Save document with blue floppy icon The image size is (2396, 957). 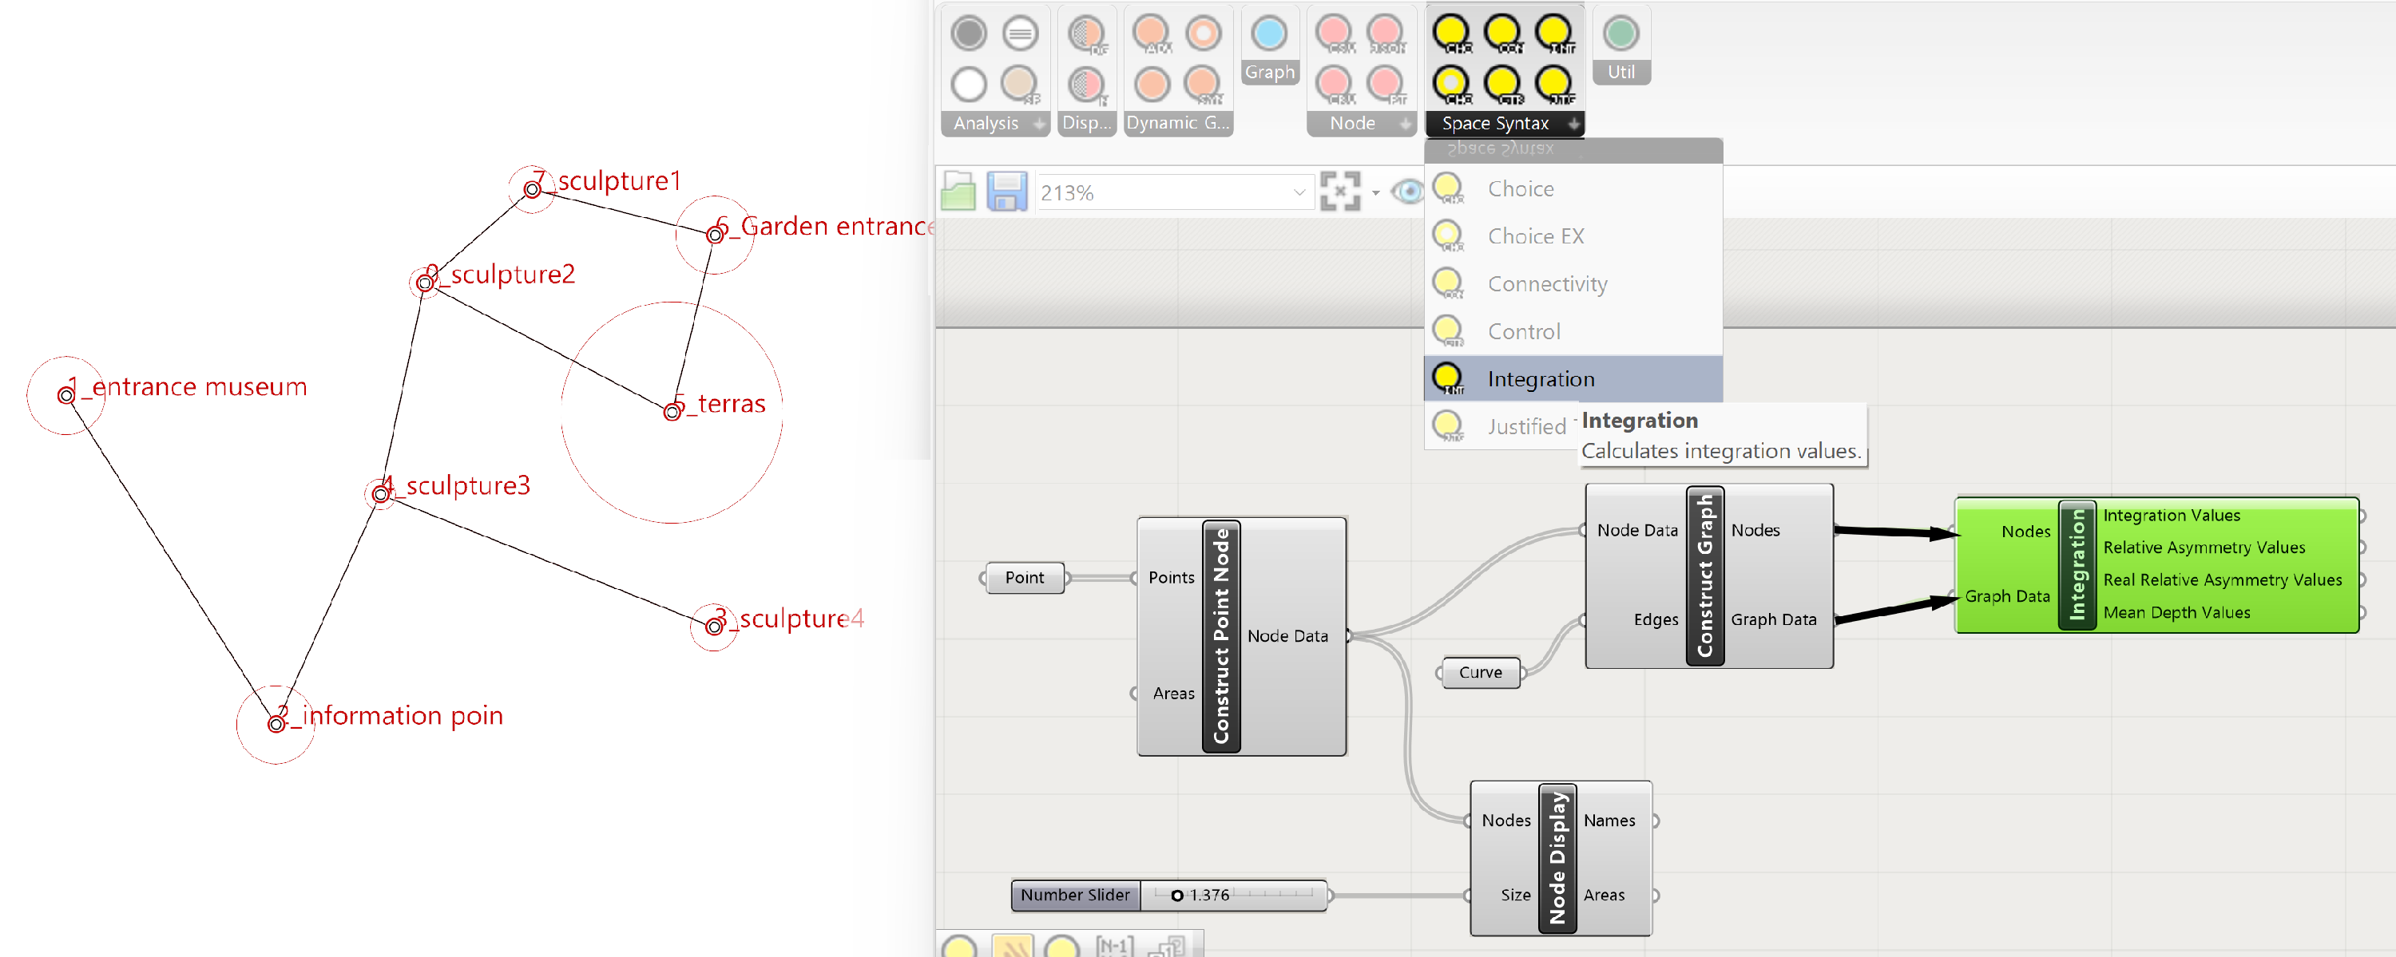click(1006, 192)
